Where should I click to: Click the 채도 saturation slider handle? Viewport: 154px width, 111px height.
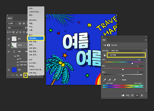pos(123,69)
